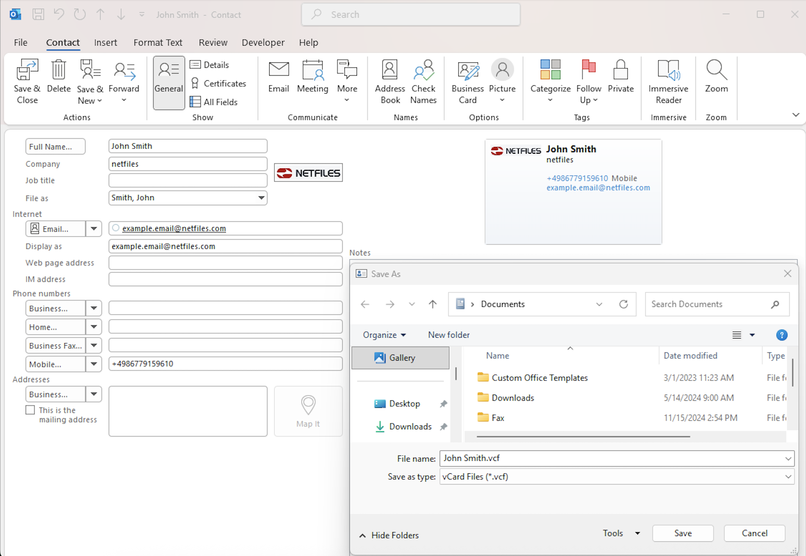The height and width of the screenshot is (556, 806).
Task: Click the Check Names icon
Action: click(x=423, y=70)
